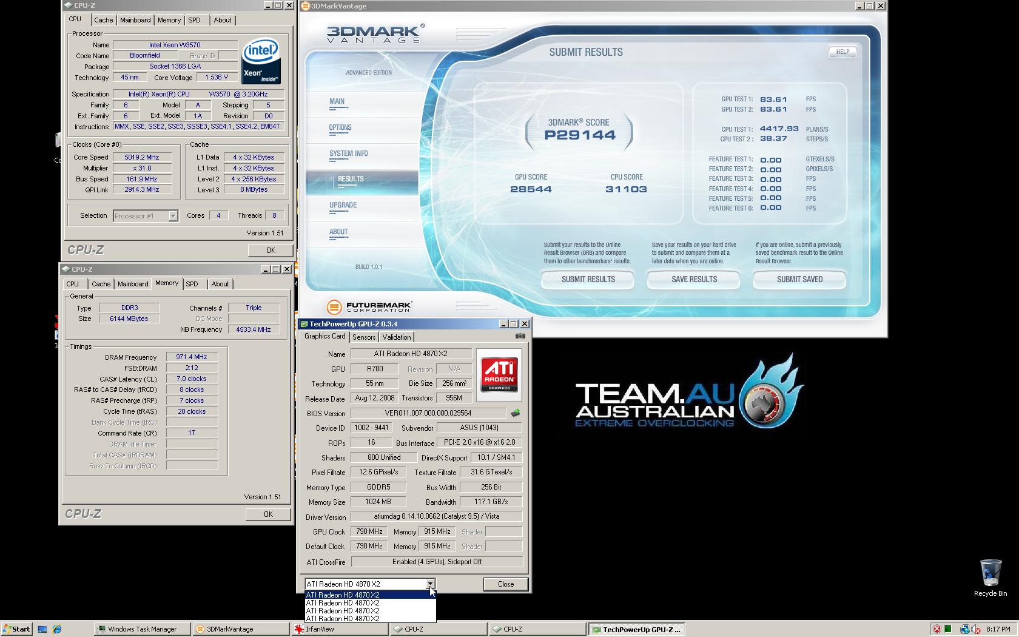This screenshot has height=637, width=1019.
Task: Go to ABOUT in 3DMark Vantage sidebar
Action: (338, 232)
